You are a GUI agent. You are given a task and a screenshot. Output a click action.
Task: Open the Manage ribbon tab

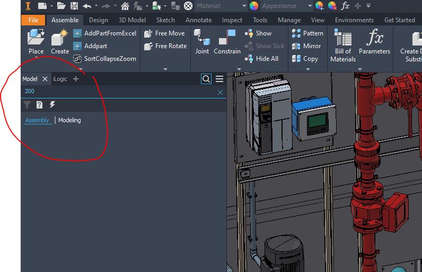click(x=289, y=20)
